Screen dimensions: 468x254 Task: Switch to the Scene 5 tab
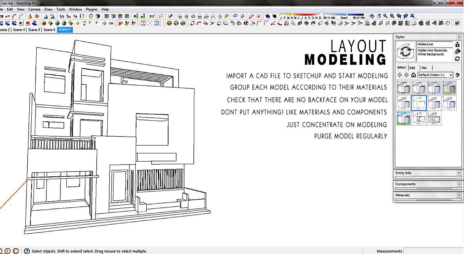point(34,30)
